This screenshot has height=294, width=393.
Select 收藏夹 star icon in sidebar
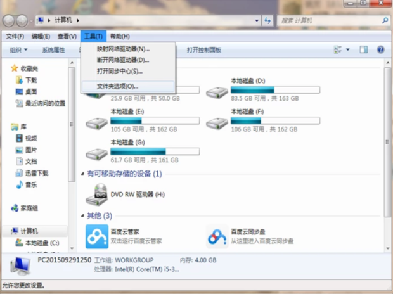coord(15,68)
